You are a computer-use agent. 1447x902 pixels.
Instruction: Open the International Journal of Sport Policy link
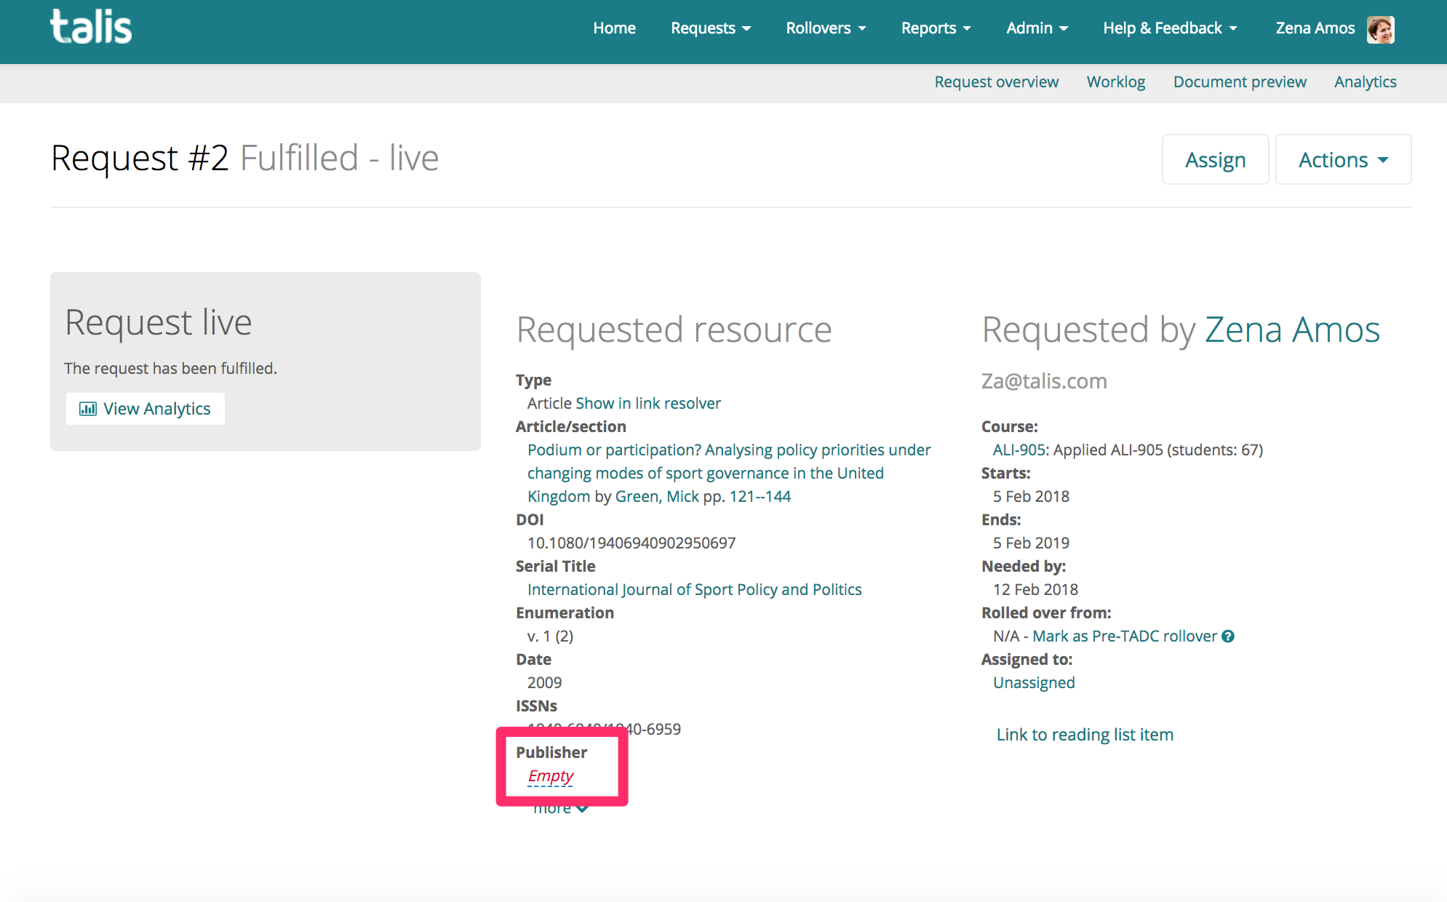tap(693, 589)
